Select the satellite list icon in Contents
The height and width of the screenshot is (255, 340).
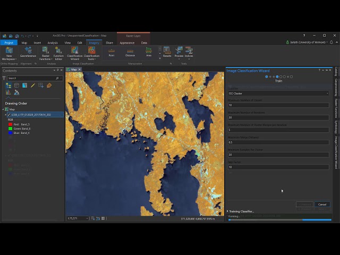coord(16,92)
